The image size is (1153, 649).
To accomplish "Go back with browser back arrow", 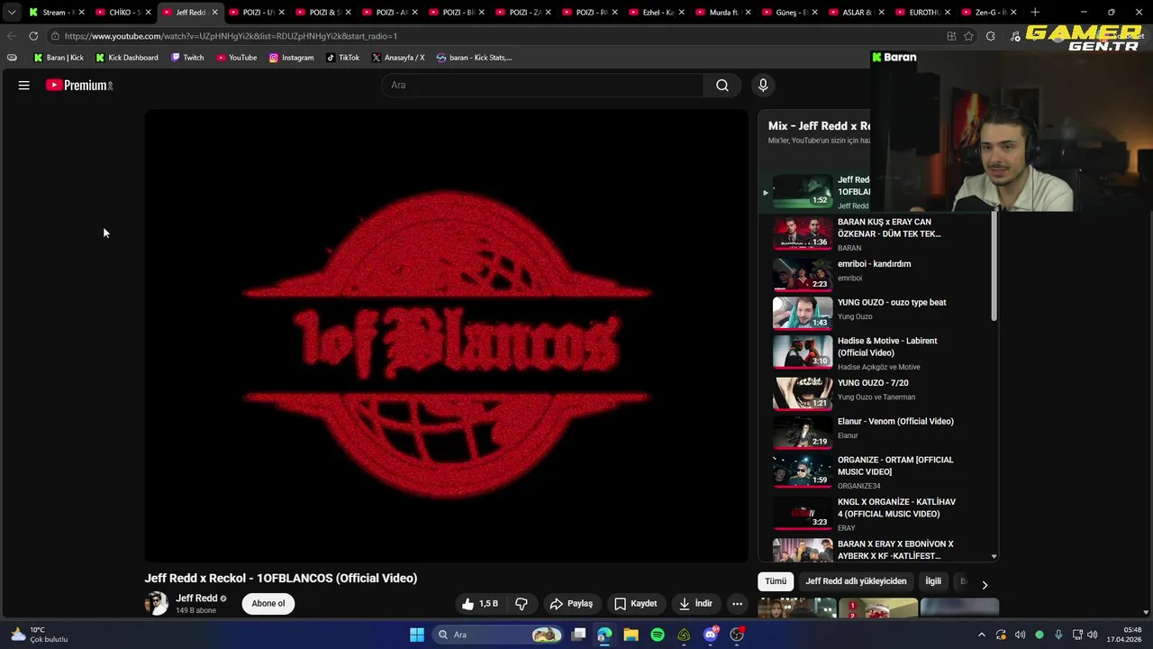I will pyautogui.click(x=12, y=36).
